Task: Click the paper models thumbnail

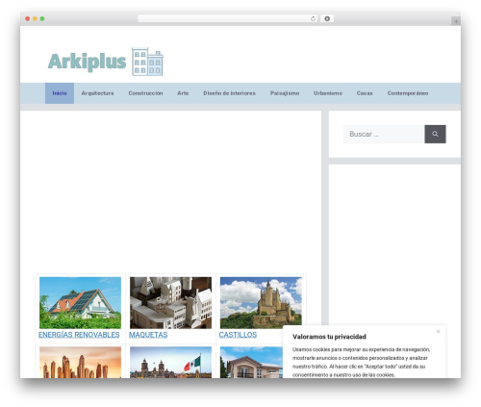Action: [x=170, y=303]
